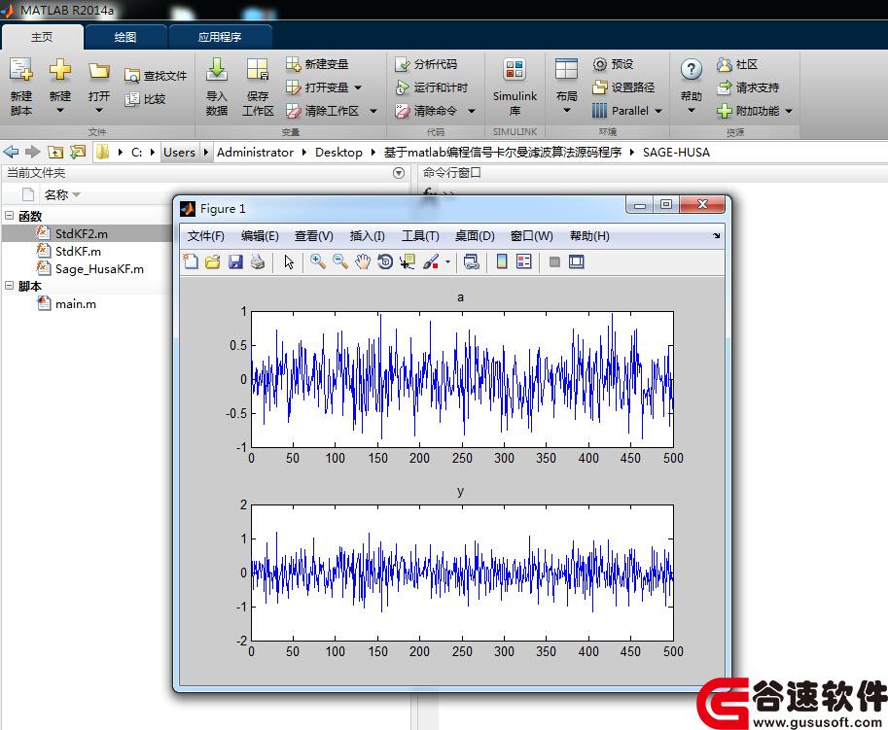Image resolution: width=888 pixels, height=730 pixels.
Task: Go forward in folder history
Action: tap(33, 152)
